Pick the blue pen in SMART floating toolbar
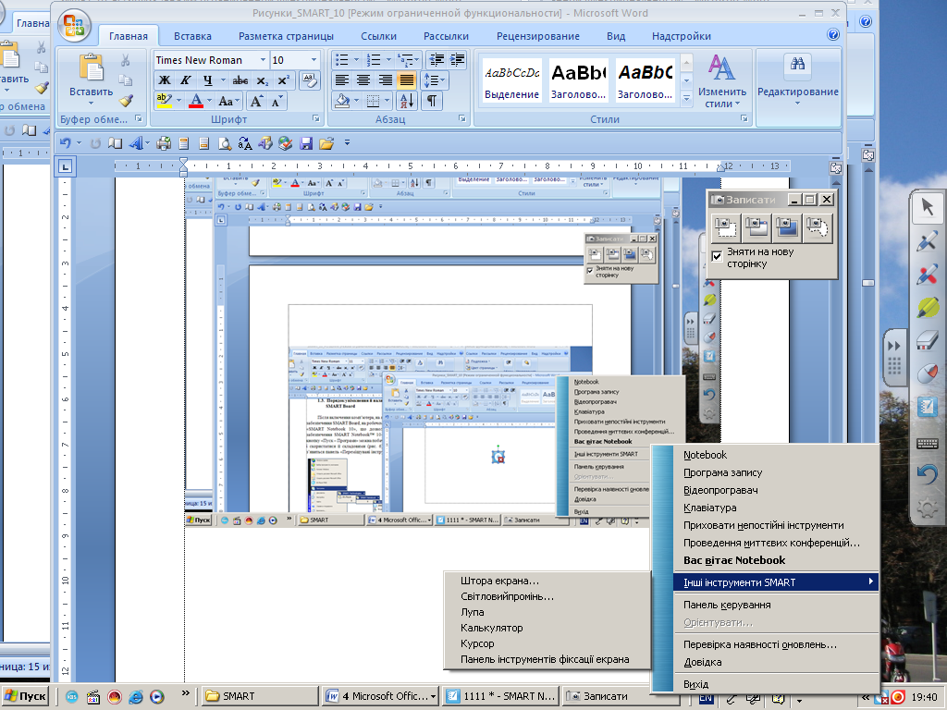947x710 pixels. [x=927, y=240]
